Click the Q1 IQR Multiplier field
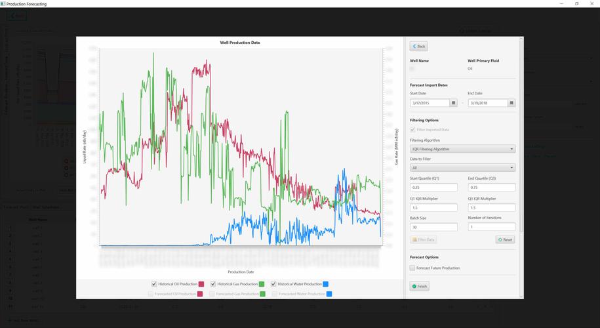This screenshot has height=328, width=600. click(433, 208)
